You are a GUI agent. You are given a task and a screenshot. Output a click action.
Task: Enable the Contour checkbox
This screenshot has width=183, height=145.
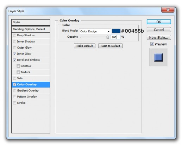coord(18,66)
